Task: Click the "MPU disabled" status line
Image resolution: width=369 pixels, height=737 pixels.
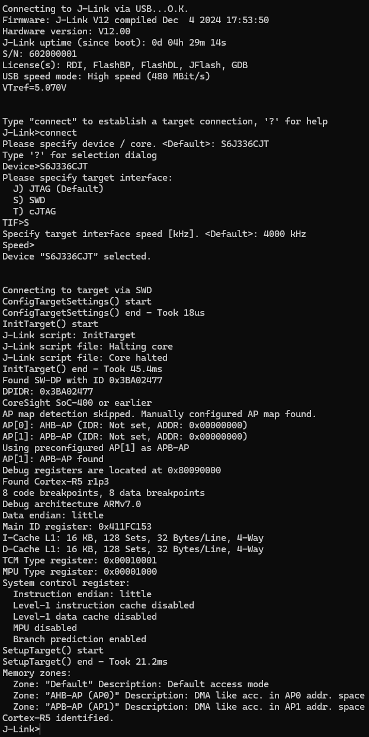Action: click(45, 628)
